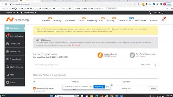Click the Top-up balance link
Screen dimensions: 173x97
click(x=113, y=56)
